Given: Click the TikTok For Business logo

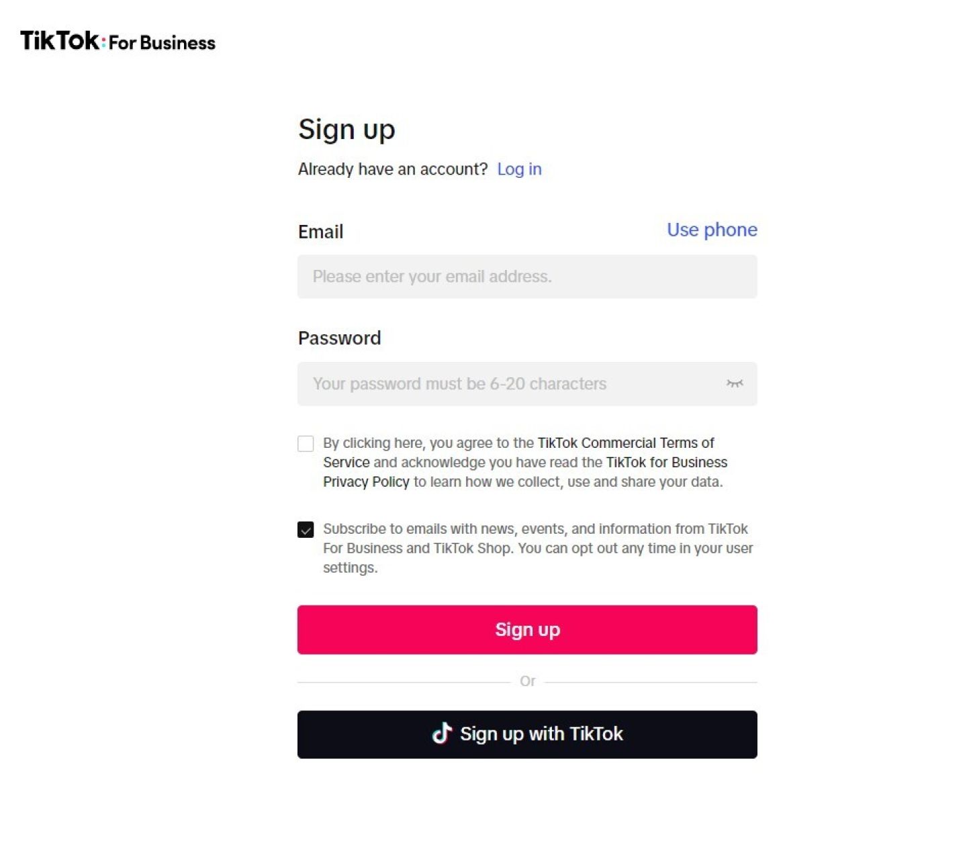Looking at the screenshot, I should (118, 42).
